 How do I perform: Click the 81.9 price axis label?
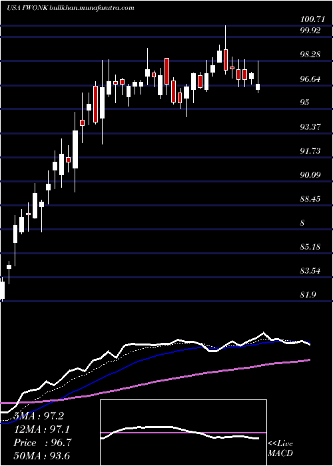pyautogui.click(x=308, y=294)
